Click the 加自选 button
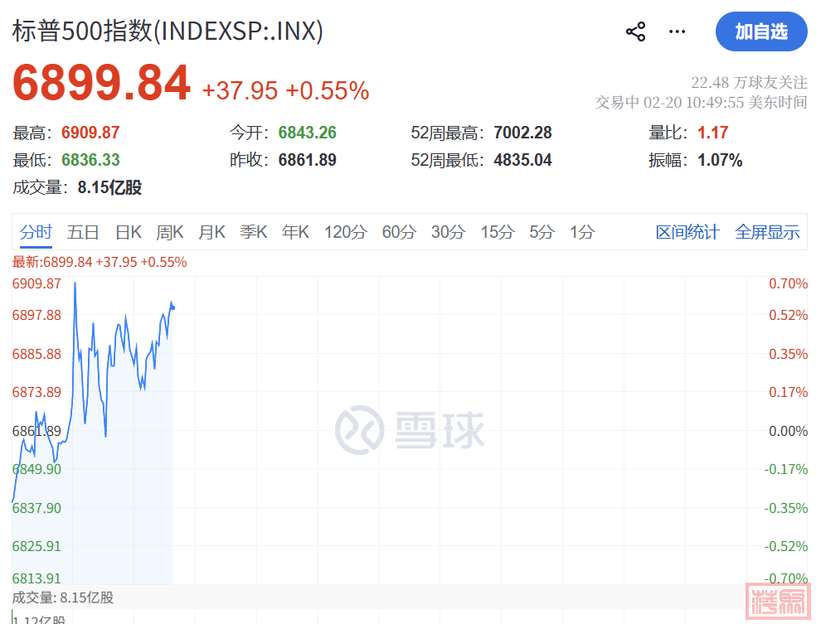The image size is (816, 624). click(x=760, y=32)
